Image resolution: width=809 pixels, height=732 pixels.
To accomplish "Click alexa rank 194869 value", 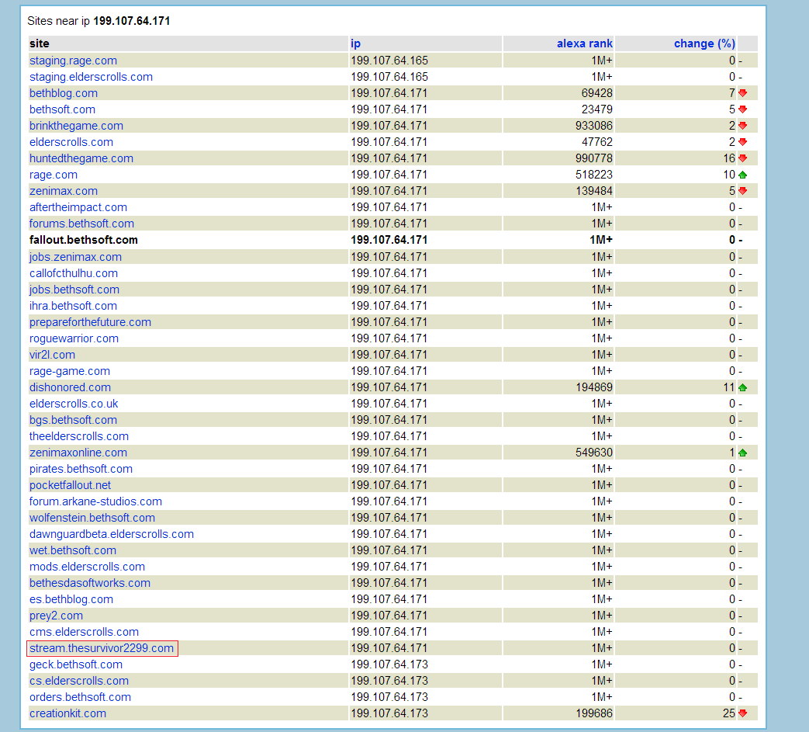I will (594, 387).
